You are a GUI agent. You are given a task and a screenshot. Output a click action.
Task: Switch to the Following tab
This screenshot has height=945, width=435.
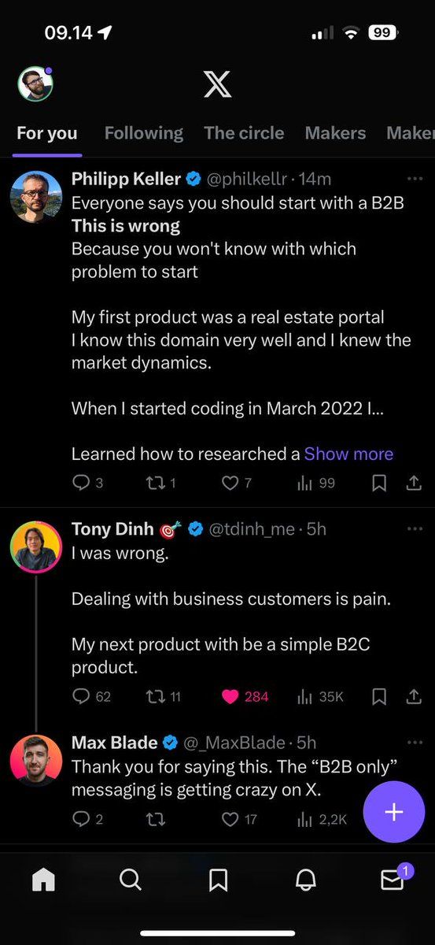[x=143, y=133]
